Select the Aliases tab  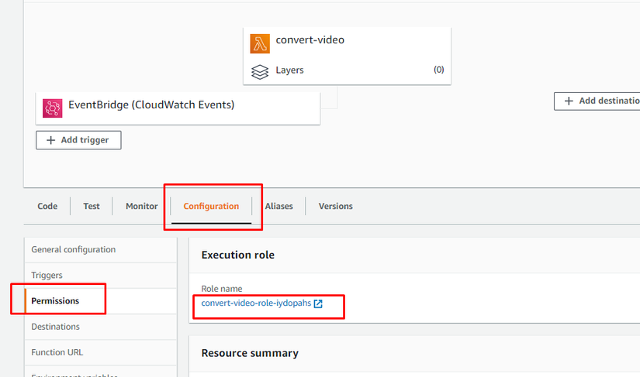coord(279,206)
